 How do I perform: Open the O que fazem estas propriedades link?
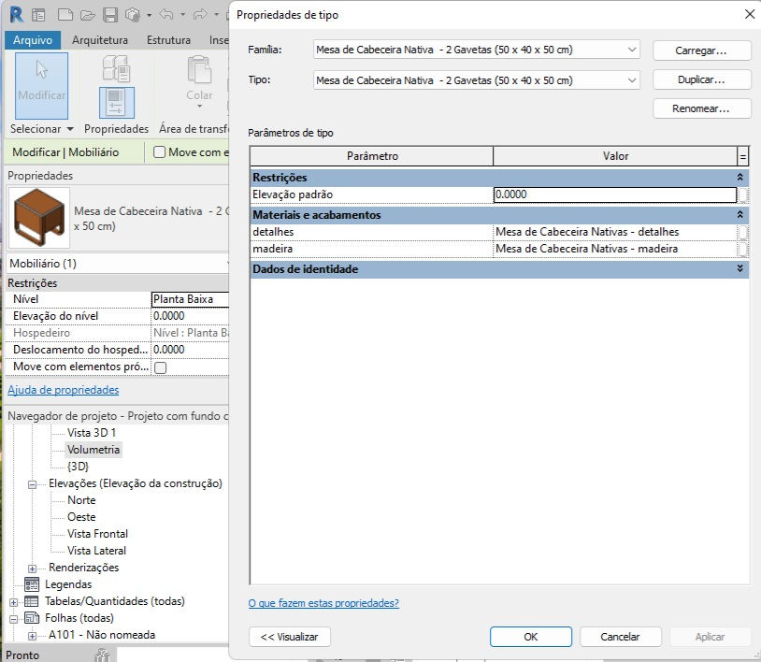[323, 603]
